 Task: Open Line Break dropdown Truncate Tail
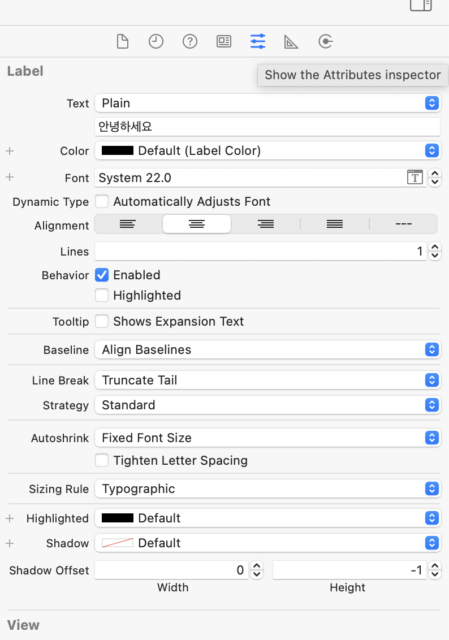click(x=268, y=380)
